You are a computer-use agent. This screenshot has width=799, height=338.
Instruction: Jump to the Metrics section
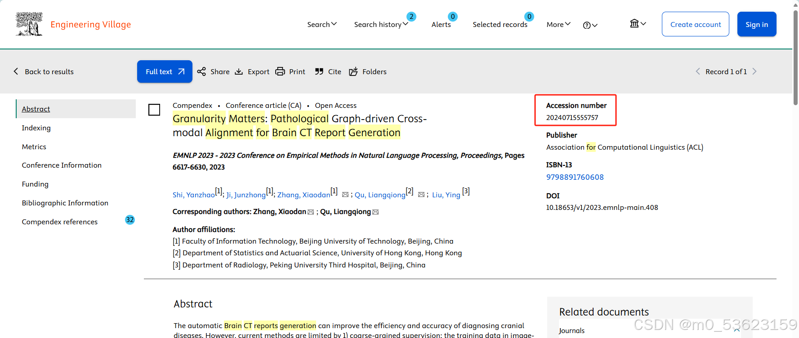(x=34, y=147)
